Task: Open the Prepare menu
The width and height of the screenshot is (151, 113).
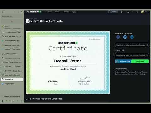Action: click(49, 12)
